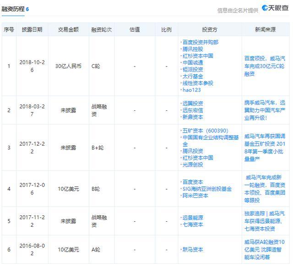
Task: Open investor link 百度投资并购部
Action: (201, 42)
